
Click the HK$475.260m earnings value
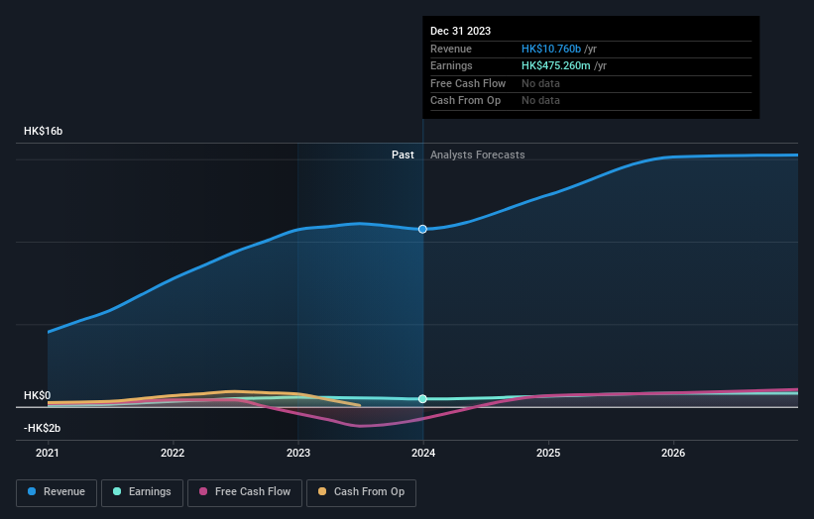556,65
